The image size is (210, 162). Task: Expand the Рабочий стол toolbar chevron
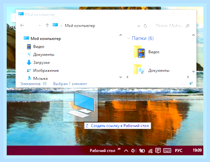tap(119, 149)
